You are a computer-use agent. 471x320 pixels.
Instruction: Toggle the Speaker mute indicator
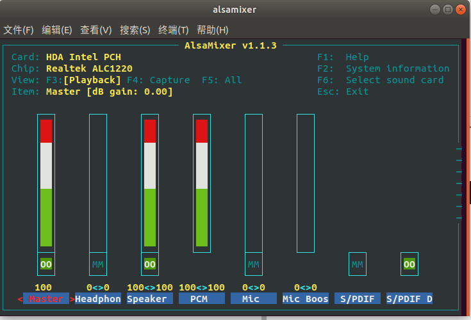pyautogui.click(x=150, y=264)
